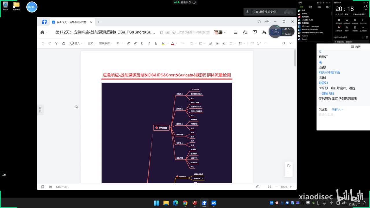Move document to folder icon
Screen dimensions: 370x208
pos(167,32)
